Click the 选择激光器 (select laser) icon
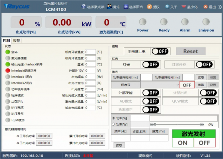Image resolution: width=223 pixels, height=159 pixels. pyautogui.click(x=83, y=7)
